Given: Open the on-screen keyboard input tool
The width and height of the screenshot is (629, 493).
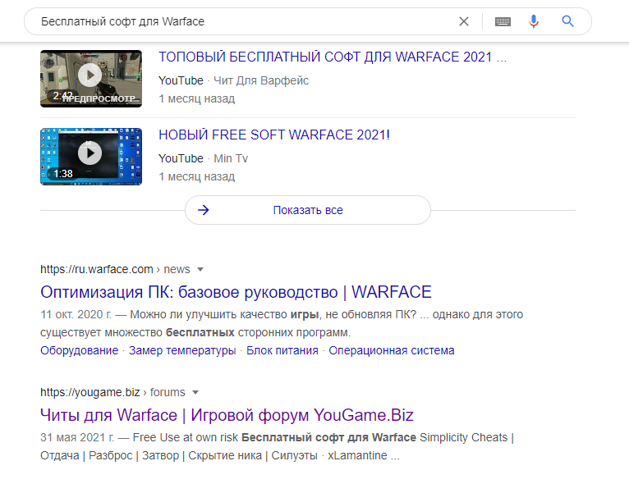Looking at the screenshot, I should tap(503, 21).
